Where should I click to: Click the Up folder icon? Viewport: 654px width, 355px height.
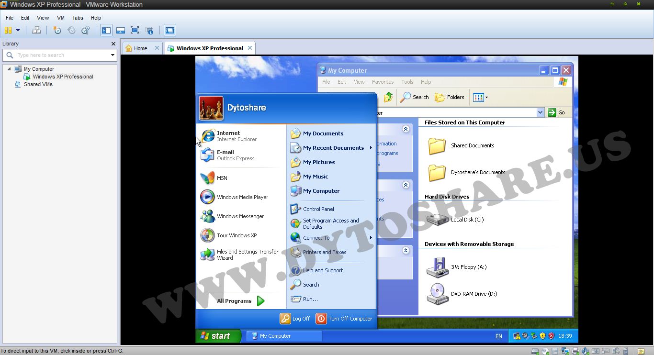[x=388, y=97]
